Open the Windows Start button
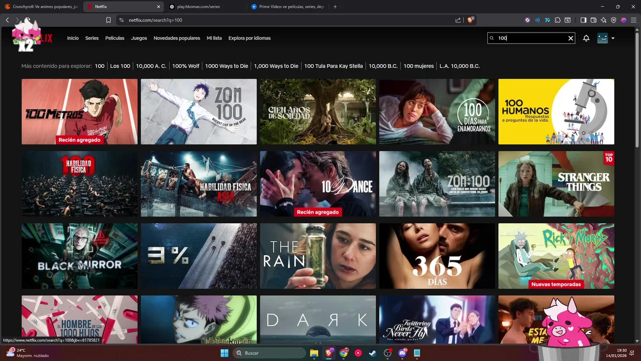 coord(224,353)
